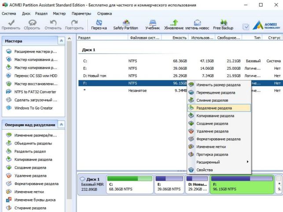Open the Мастер menu
This screenshot has height=212, width=283.
tap(59, 14)
